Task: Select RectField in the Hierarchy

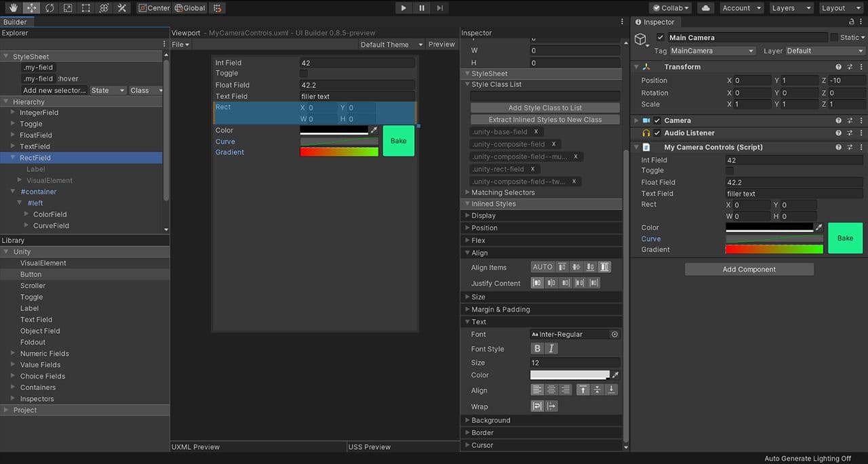Action: pos(35,158)
